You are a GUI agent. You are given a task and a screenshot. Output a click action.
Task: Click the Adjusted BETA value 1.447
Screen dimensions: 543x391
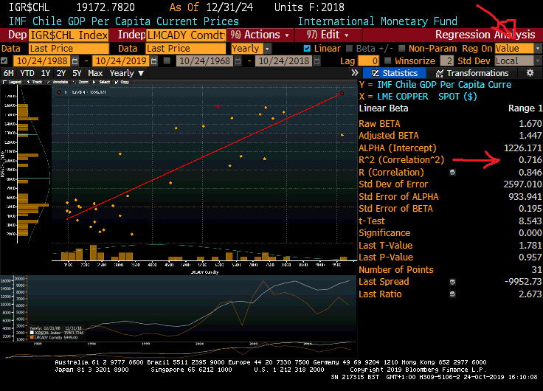pyautogui.click(x=530, y=136)
